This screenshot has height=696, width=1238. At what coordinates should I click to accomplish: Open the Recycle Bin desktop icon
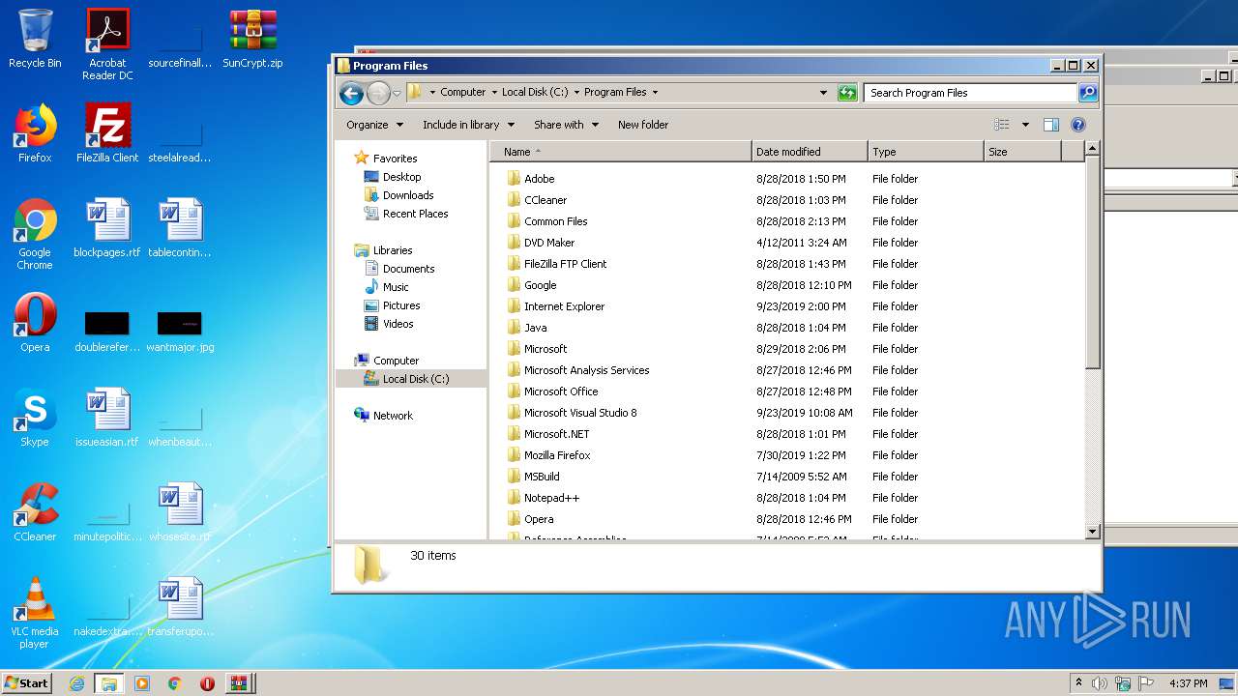35,39
